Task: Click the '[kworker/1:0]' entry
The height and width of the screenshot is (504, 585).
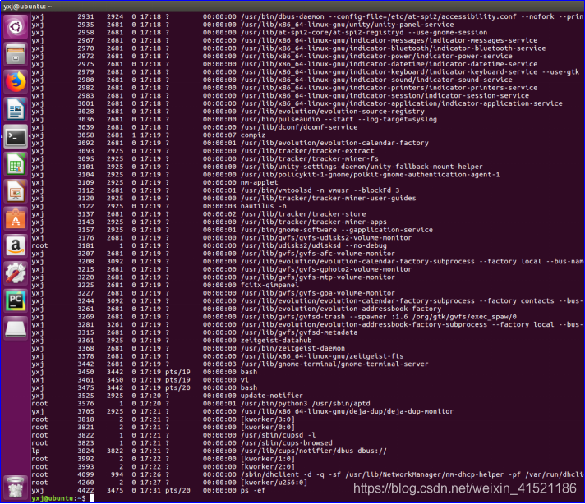Action: click(268, 459)
